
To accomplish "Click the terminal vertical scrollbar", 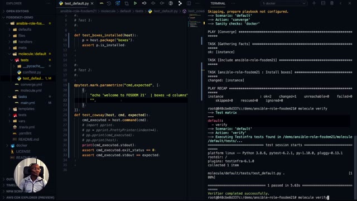I will tap(355, 167).
